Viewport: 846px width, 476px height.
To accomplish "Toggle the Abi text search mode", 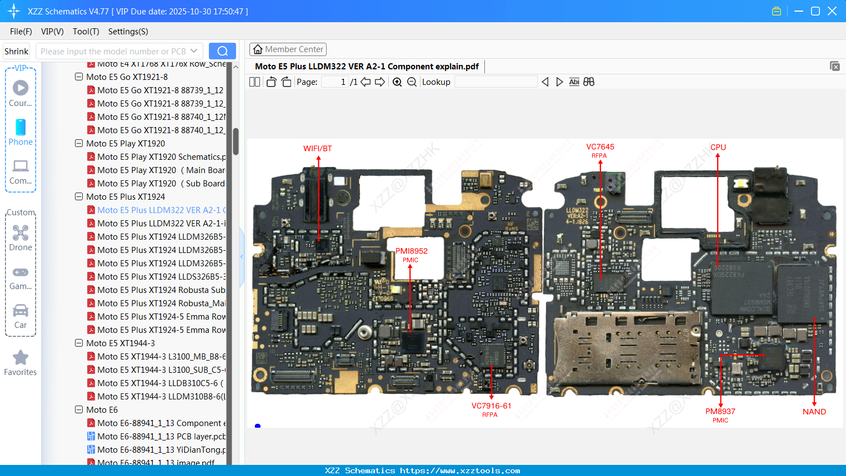I will [574, 82].
